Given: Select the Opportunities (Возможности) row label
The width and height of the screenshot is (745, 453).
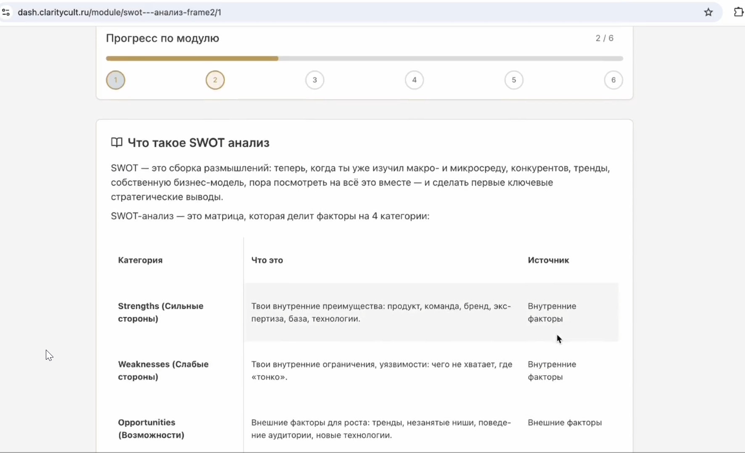Looking at the screenshot, I should coord(151,429).
